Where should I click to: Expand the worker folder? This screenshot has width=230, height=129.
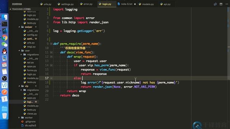pyautogui.click(x=19, y=118)
